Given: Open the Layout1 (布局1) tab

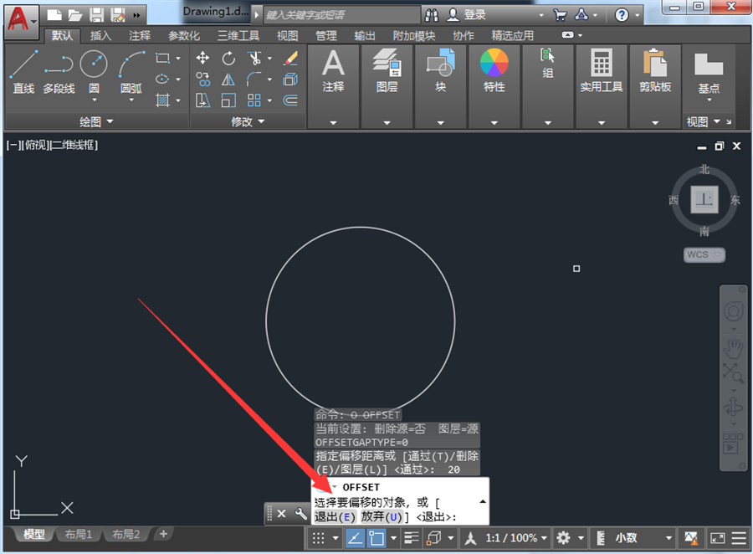Looking at the screenshot, I should coord(79,534).
